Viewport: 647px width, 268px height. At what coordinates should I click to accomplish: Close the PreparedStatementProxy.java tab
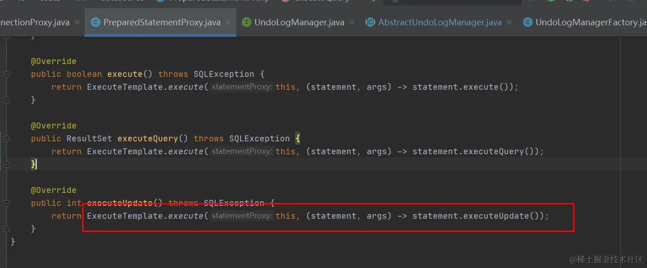(229, 22)
